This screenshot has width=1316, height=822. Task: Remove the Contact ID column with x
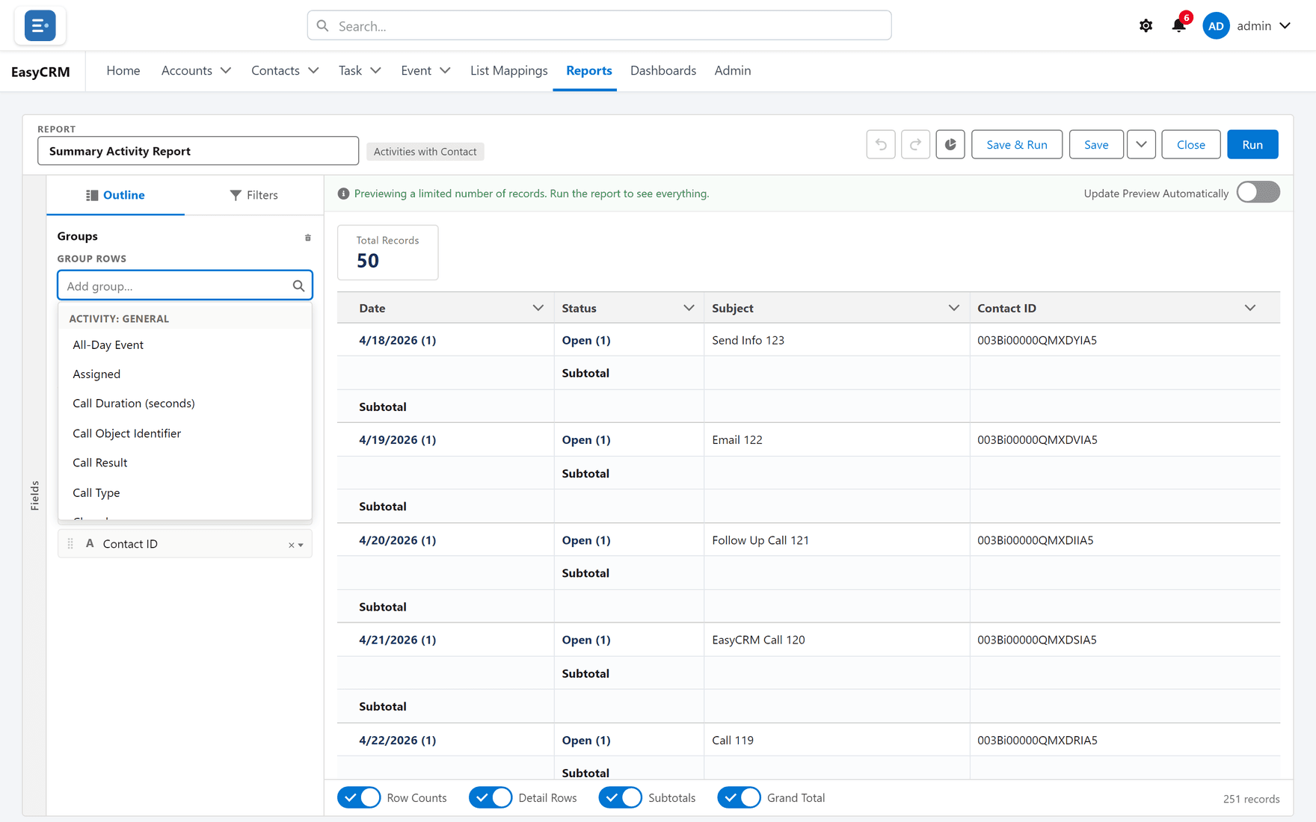[291, 545]
